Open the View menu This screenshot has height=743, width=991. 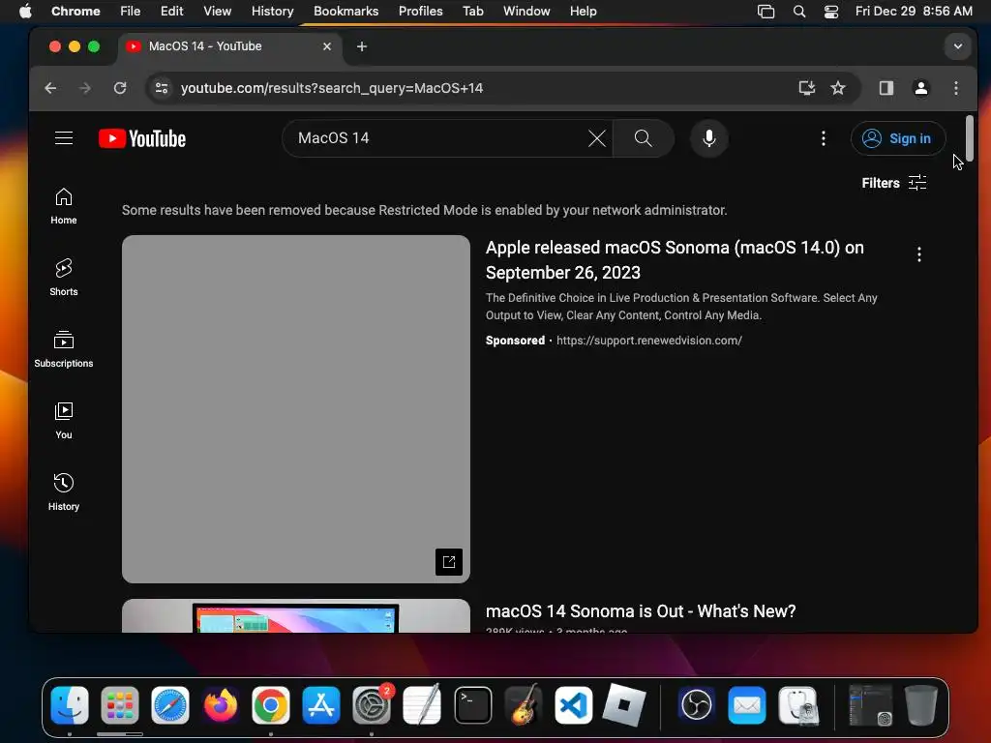(217, 12)
